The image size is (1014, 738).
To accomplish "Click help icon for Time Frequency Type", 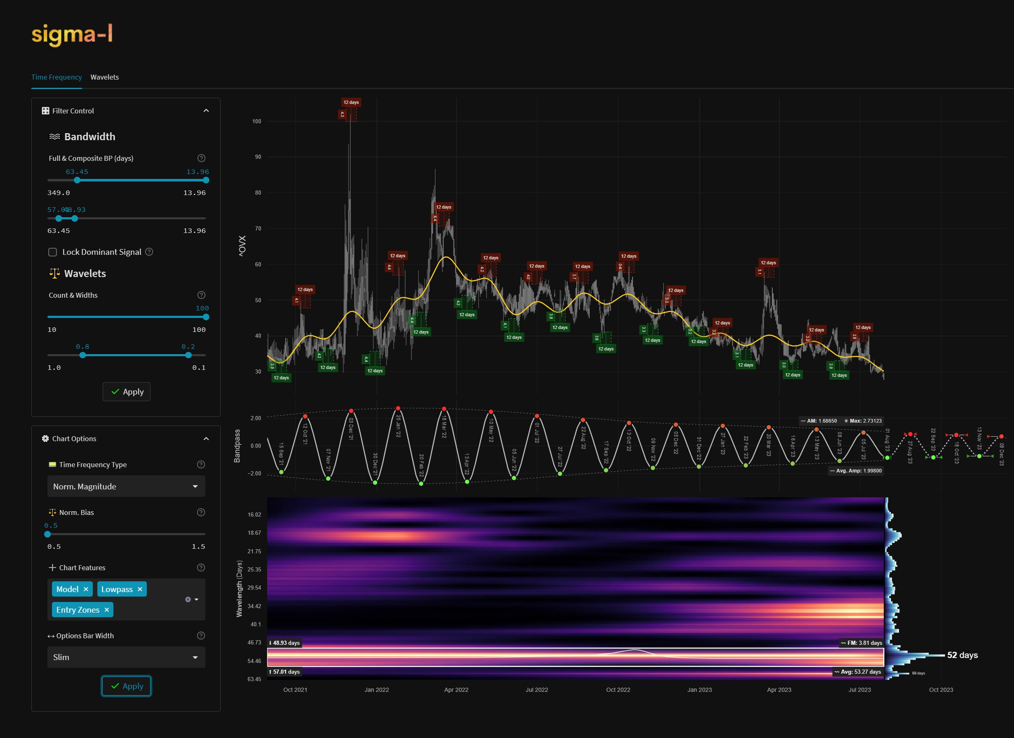I will [201, 464].
